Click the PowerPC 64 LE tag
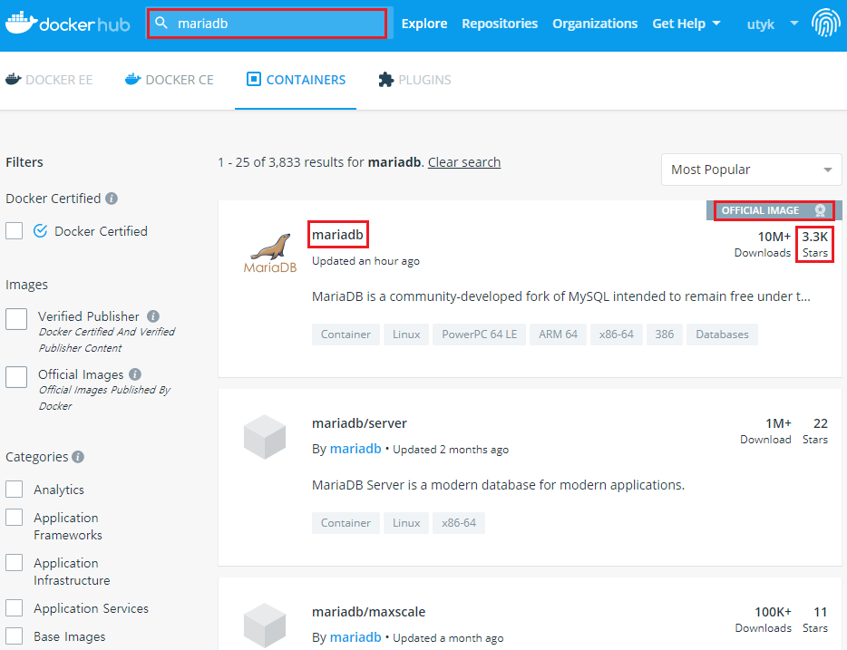 point(479,335)
